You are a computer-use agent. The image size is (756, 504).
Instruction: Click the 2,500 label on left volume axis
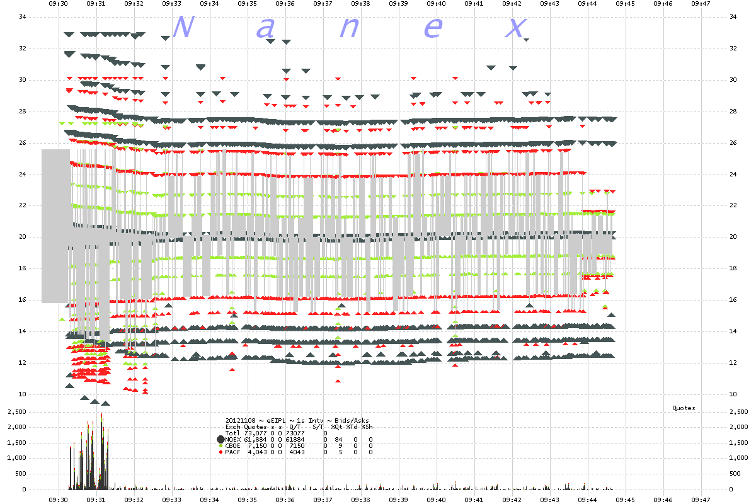click(16, 411)
